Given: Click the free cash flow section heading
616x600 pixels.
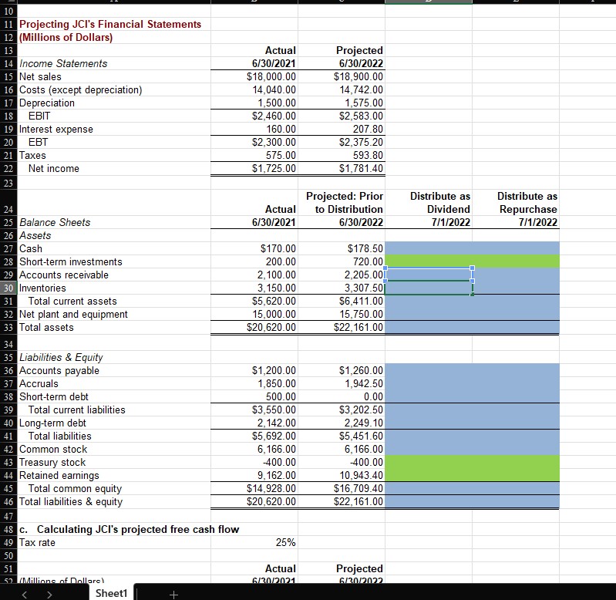Looking at the screenshot, I should (x=130, y=529).
